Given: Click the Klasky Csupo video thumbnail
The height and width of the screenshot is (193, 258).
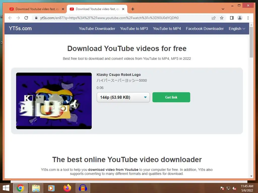Looking at the screenshot, I should [x=54, y=101].
